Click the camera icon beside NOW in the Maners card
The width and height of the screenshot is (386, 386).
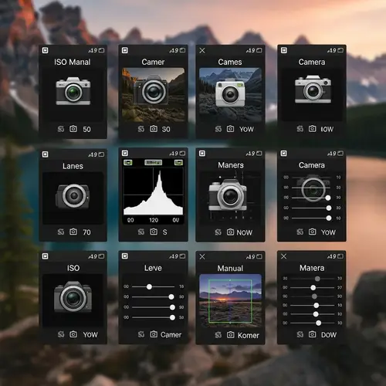[x=230, y=232]
